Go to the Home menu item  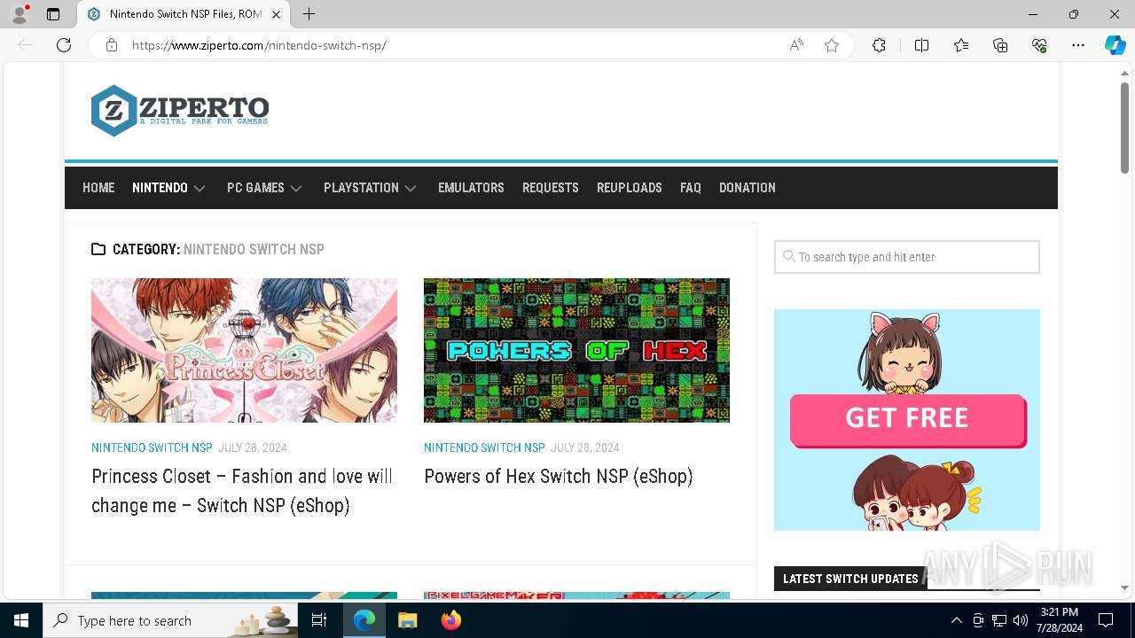[98, 188]
